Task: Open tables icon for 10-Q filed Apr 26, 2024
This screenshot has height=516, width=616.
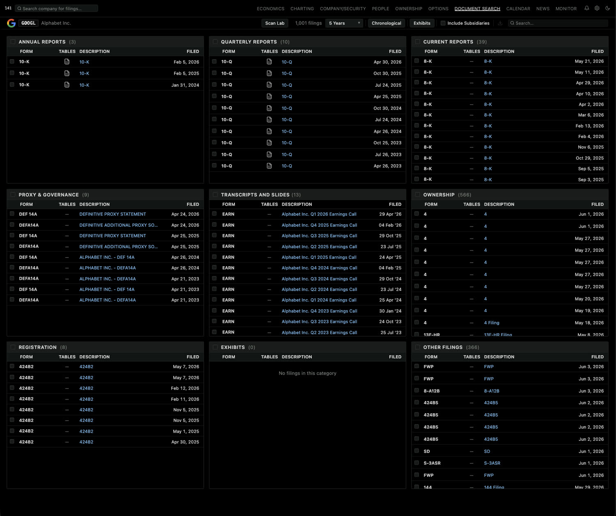Action: tap(269, 131)
